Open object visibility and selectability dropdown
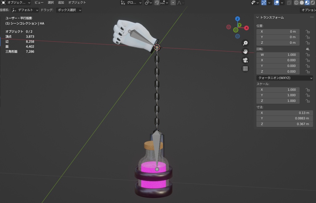316x203 pixels. pos(255,2)
